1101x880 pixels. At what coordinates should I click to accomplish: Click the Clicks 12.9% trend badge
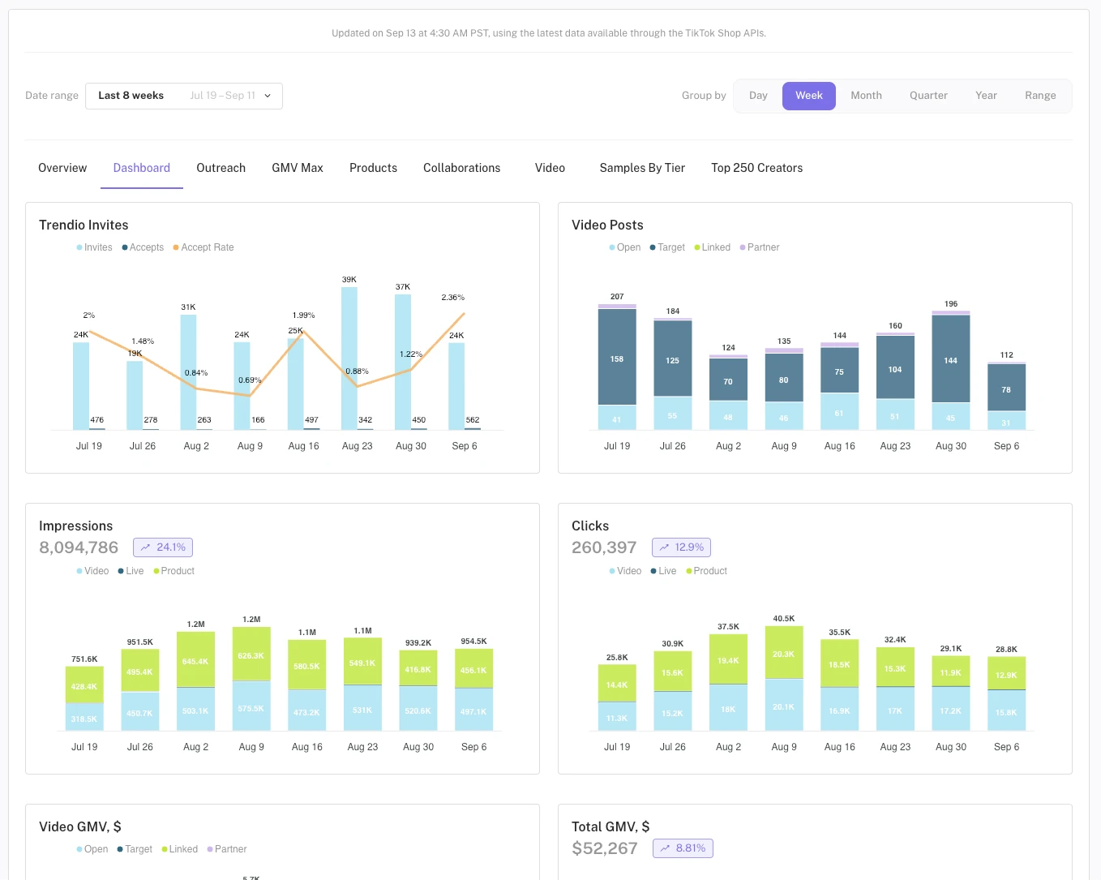[x=681, y=547]
